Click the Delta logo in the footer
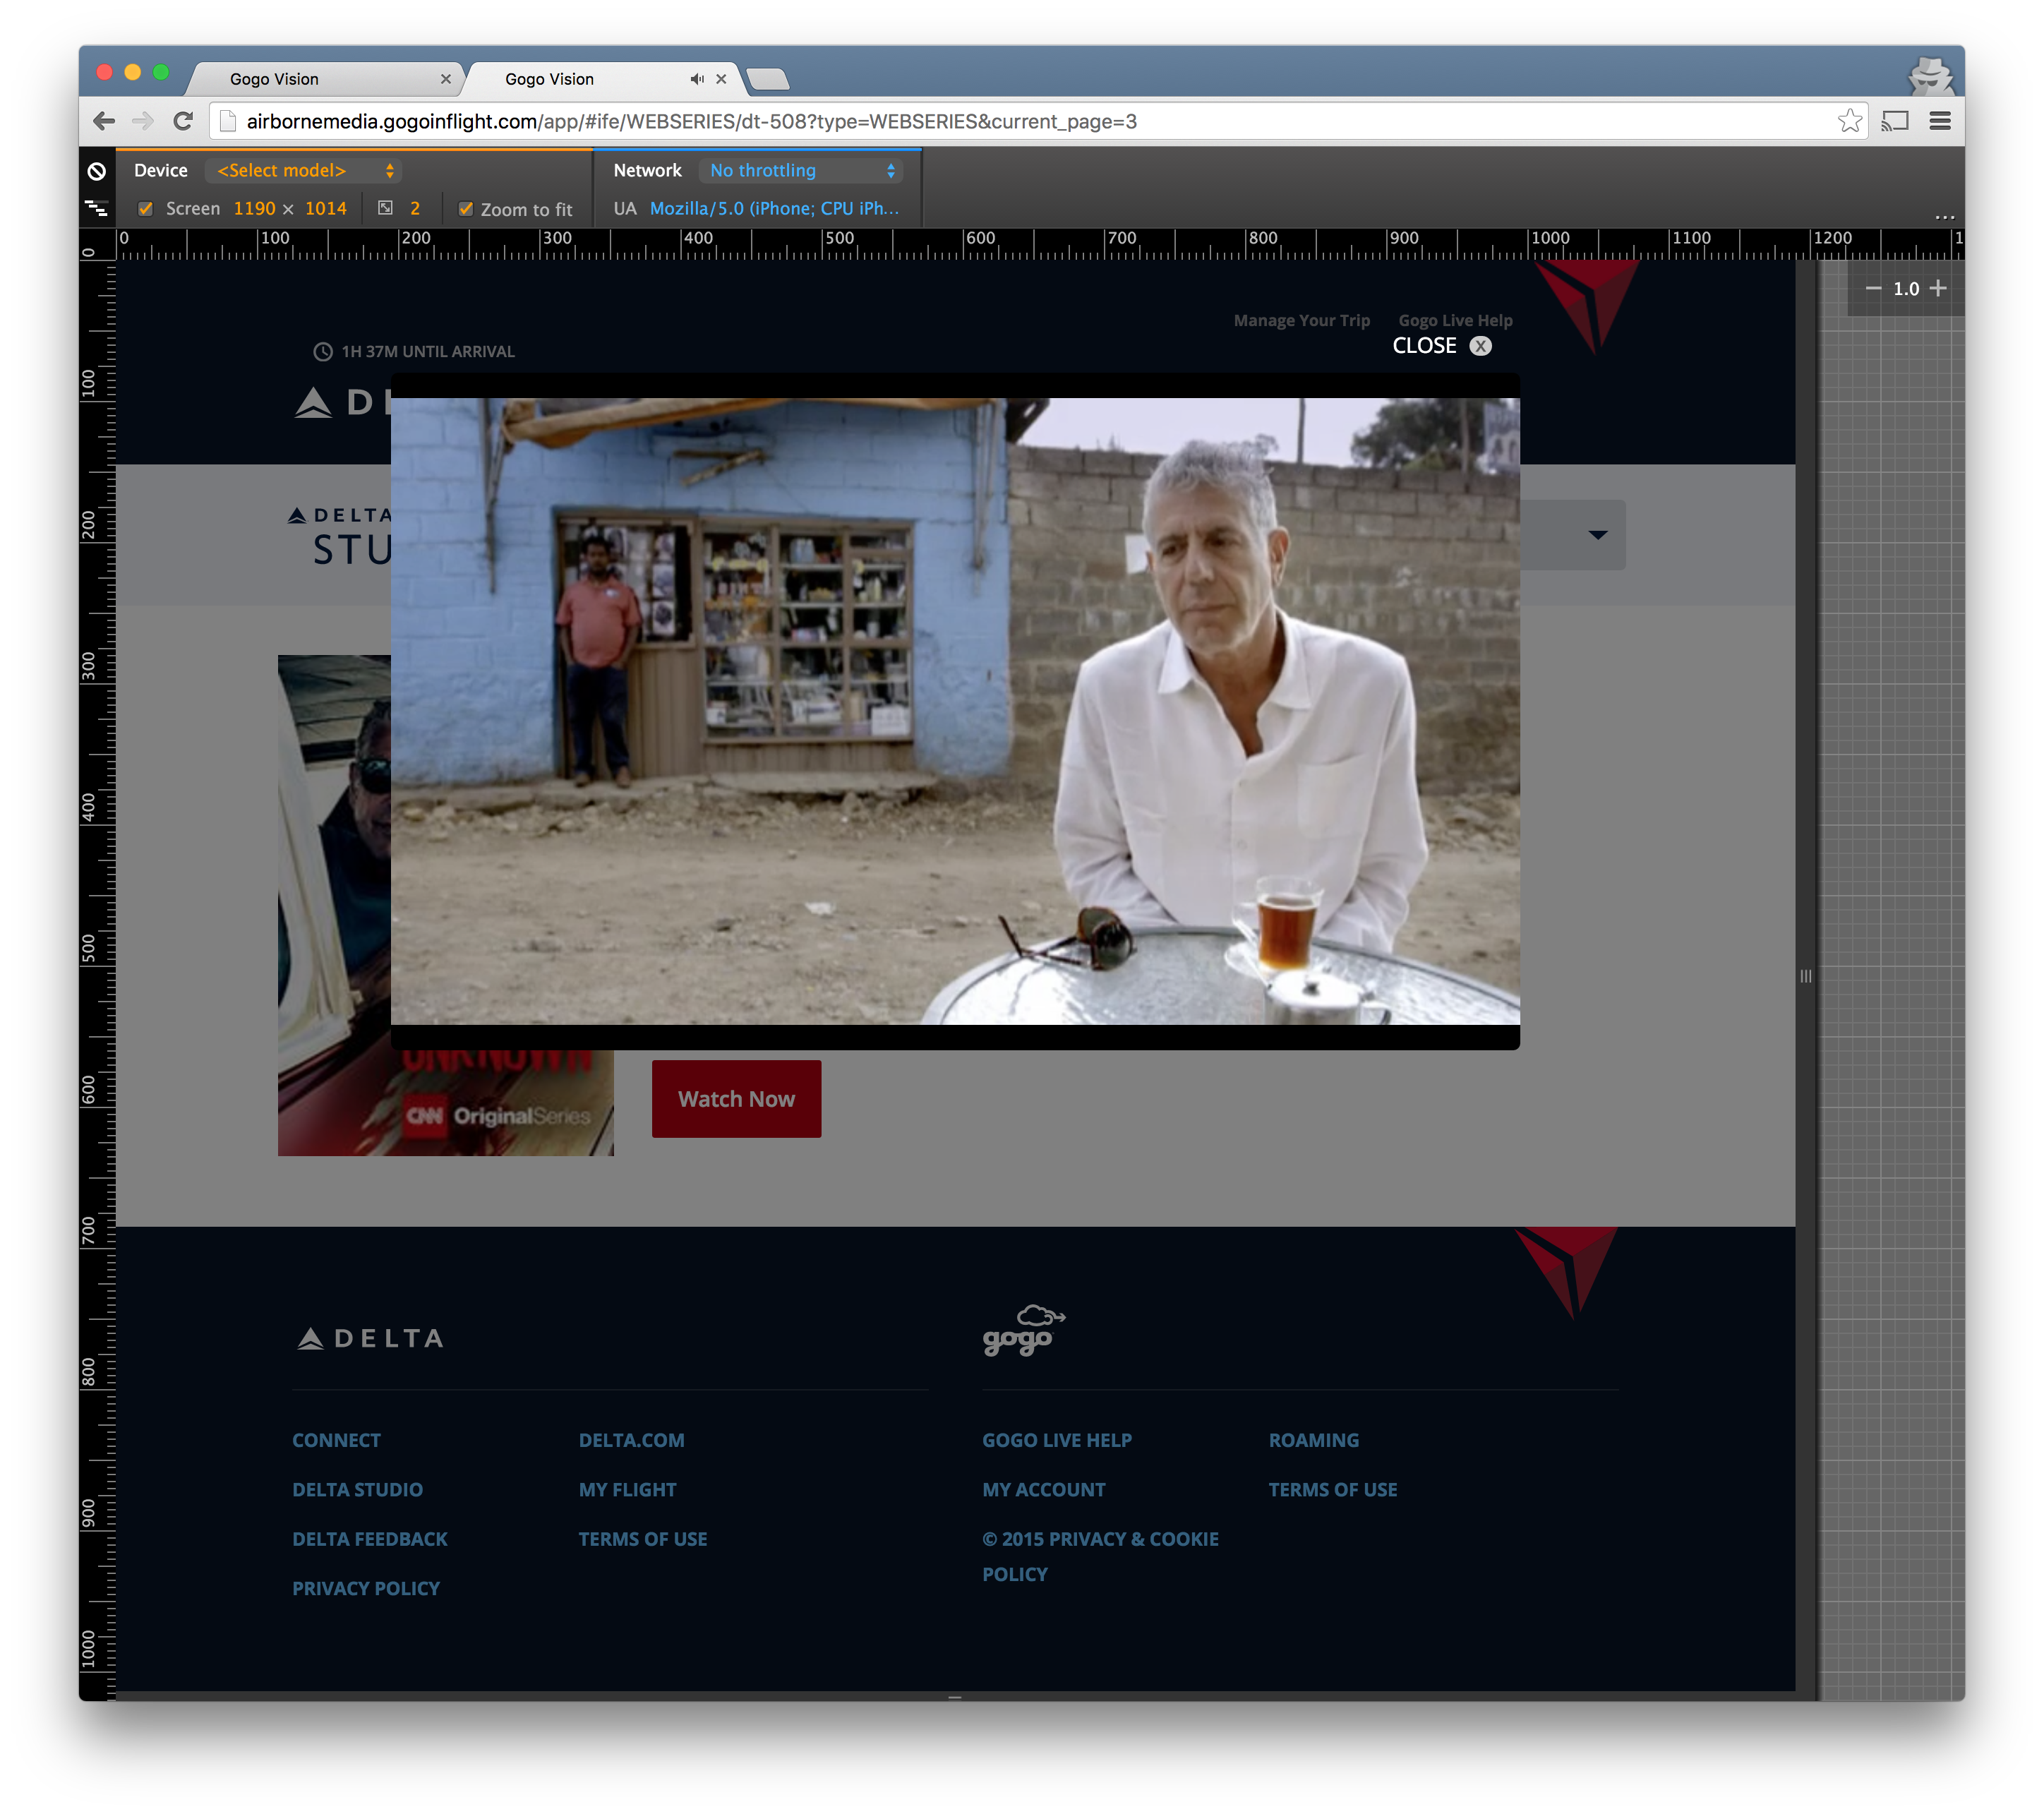The image size is (2044, 1814). pos(370,1338)
